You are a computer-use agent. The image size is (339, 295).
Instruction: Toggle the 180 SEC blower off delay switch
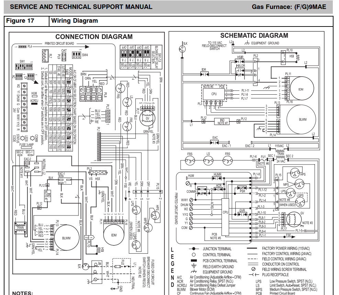124,53
